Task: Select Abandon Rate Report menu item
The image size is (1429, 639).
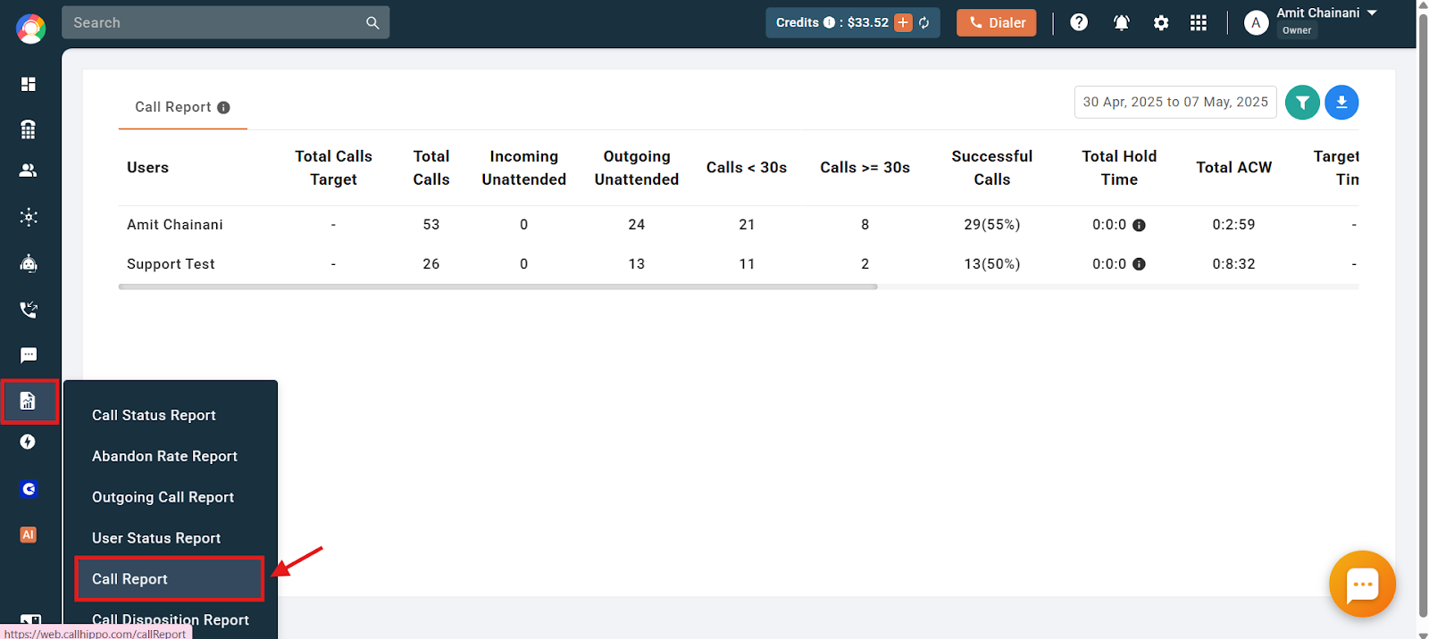Action: 164,456
